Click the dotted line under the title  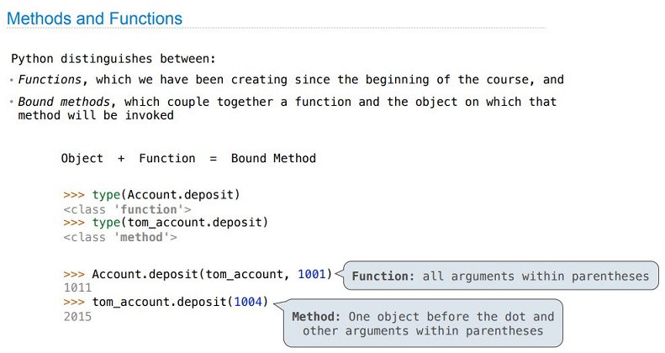click(276, 29)
